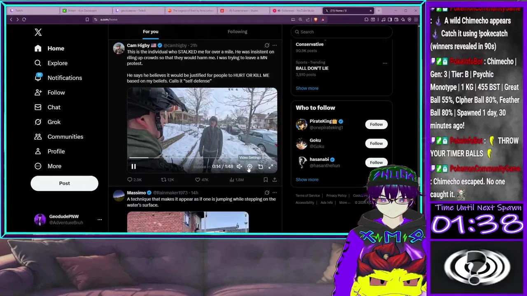Switch to the Following tab
Viewport: 527px width, 296px height.
(238, 32)
